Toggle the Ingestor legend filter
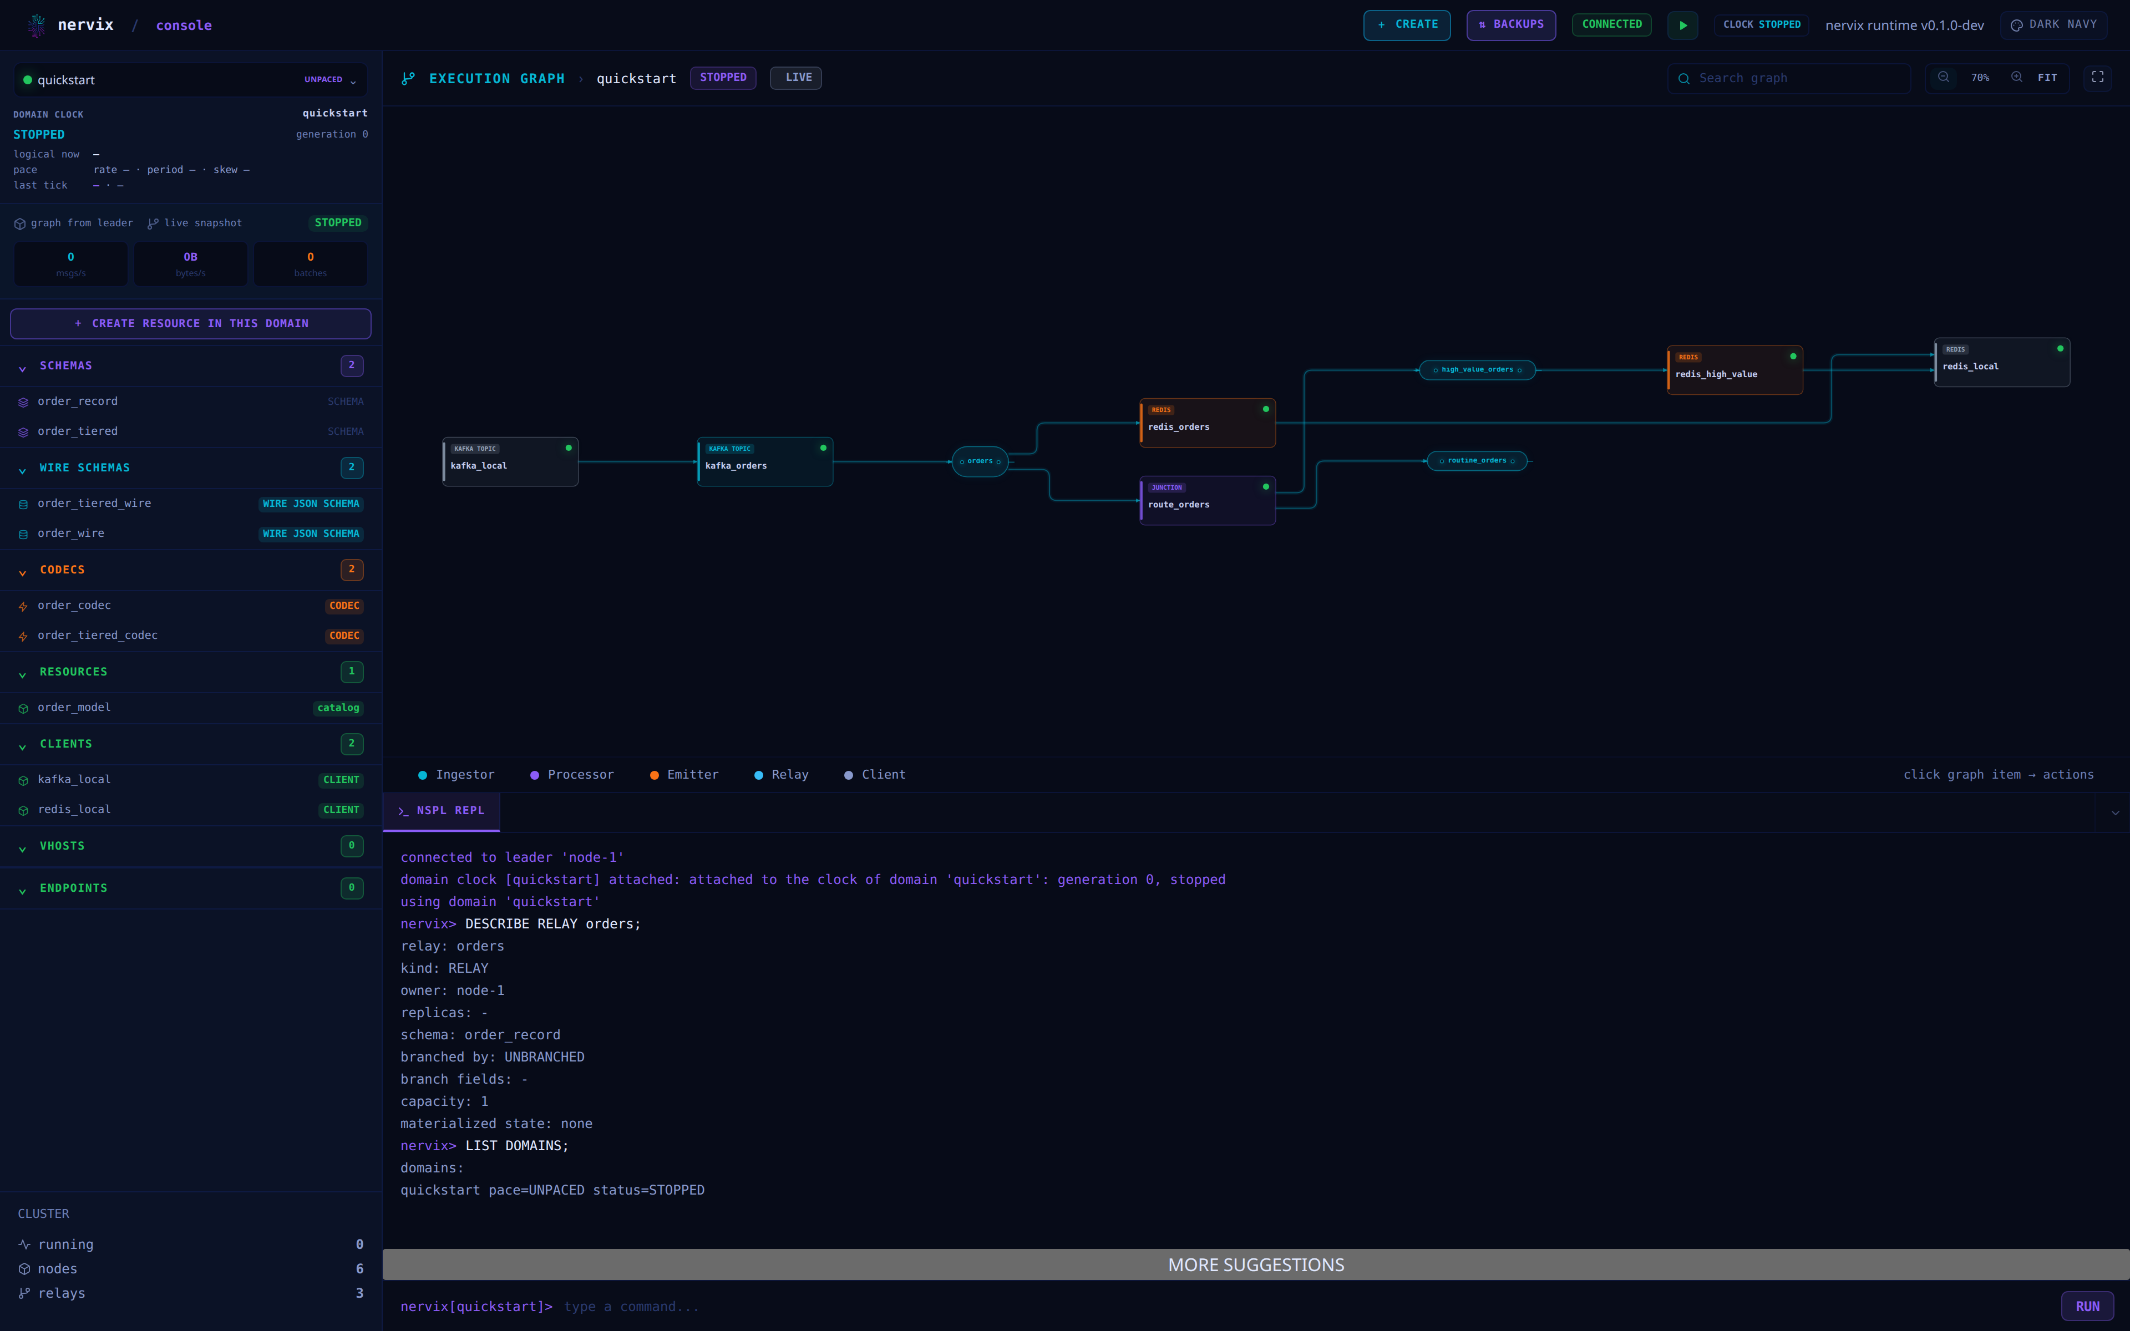 456,775
